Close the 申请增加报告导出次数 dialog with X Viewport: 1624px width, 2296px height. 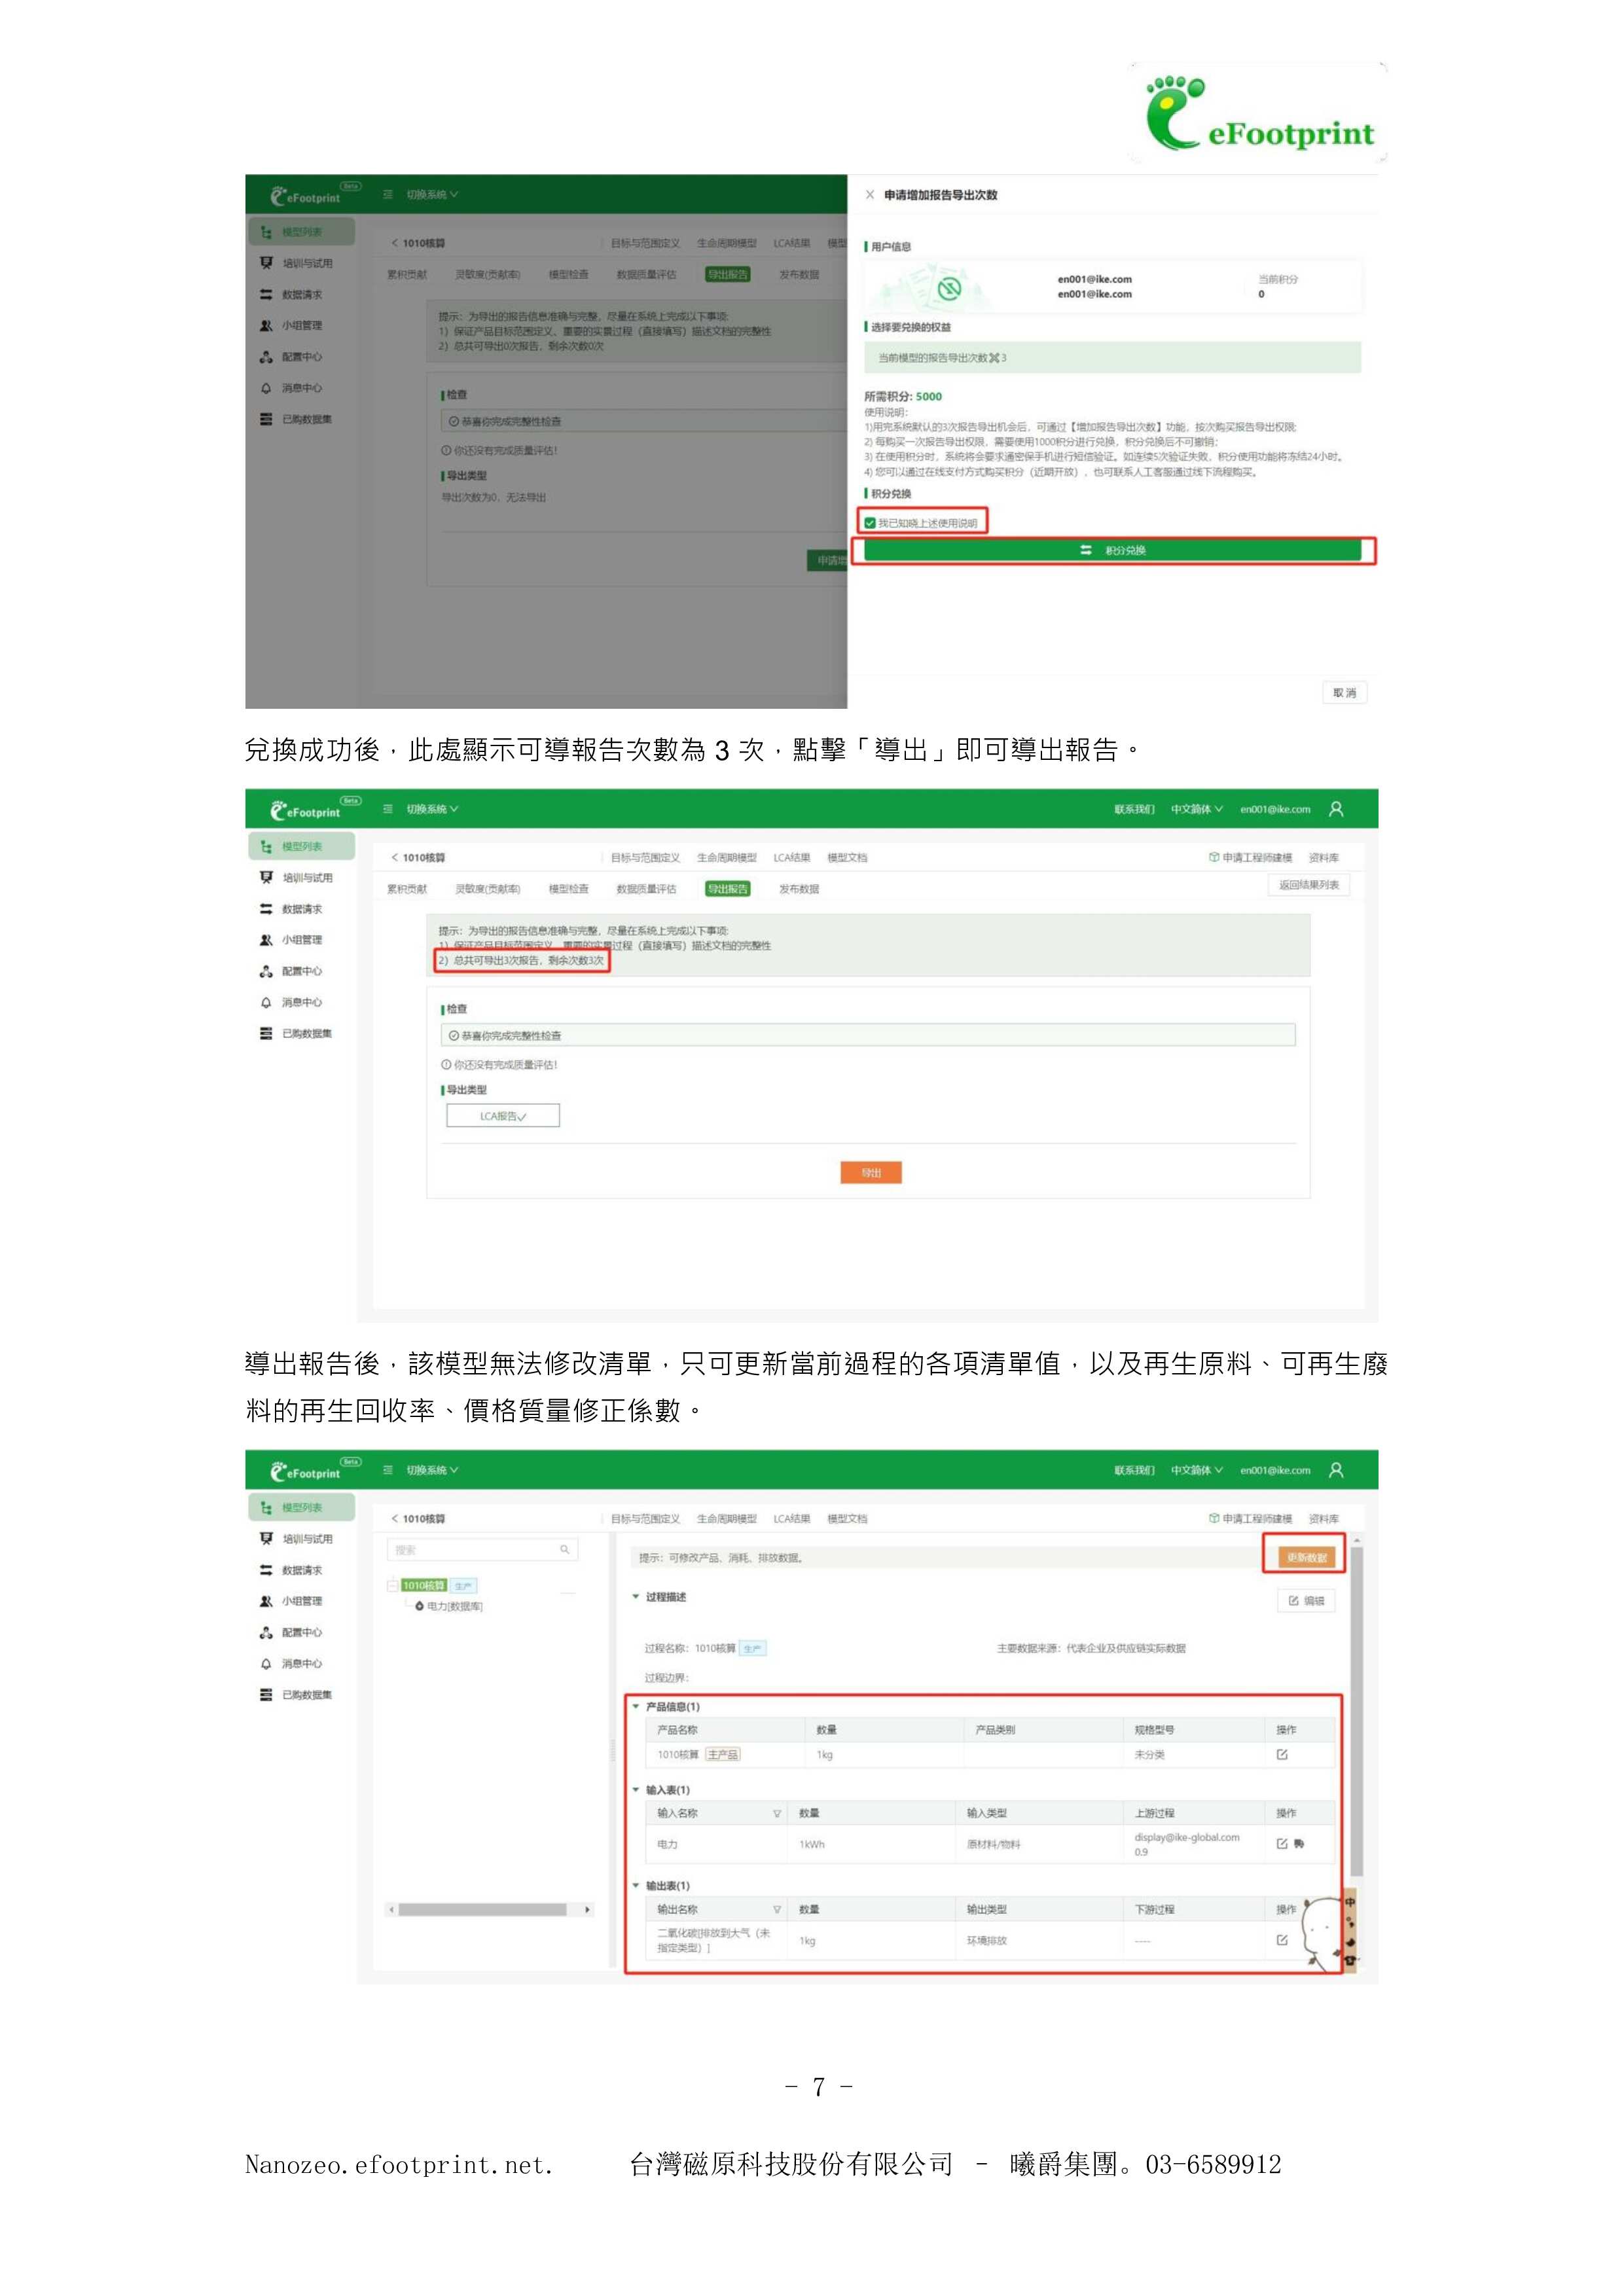tap(869, 195)
